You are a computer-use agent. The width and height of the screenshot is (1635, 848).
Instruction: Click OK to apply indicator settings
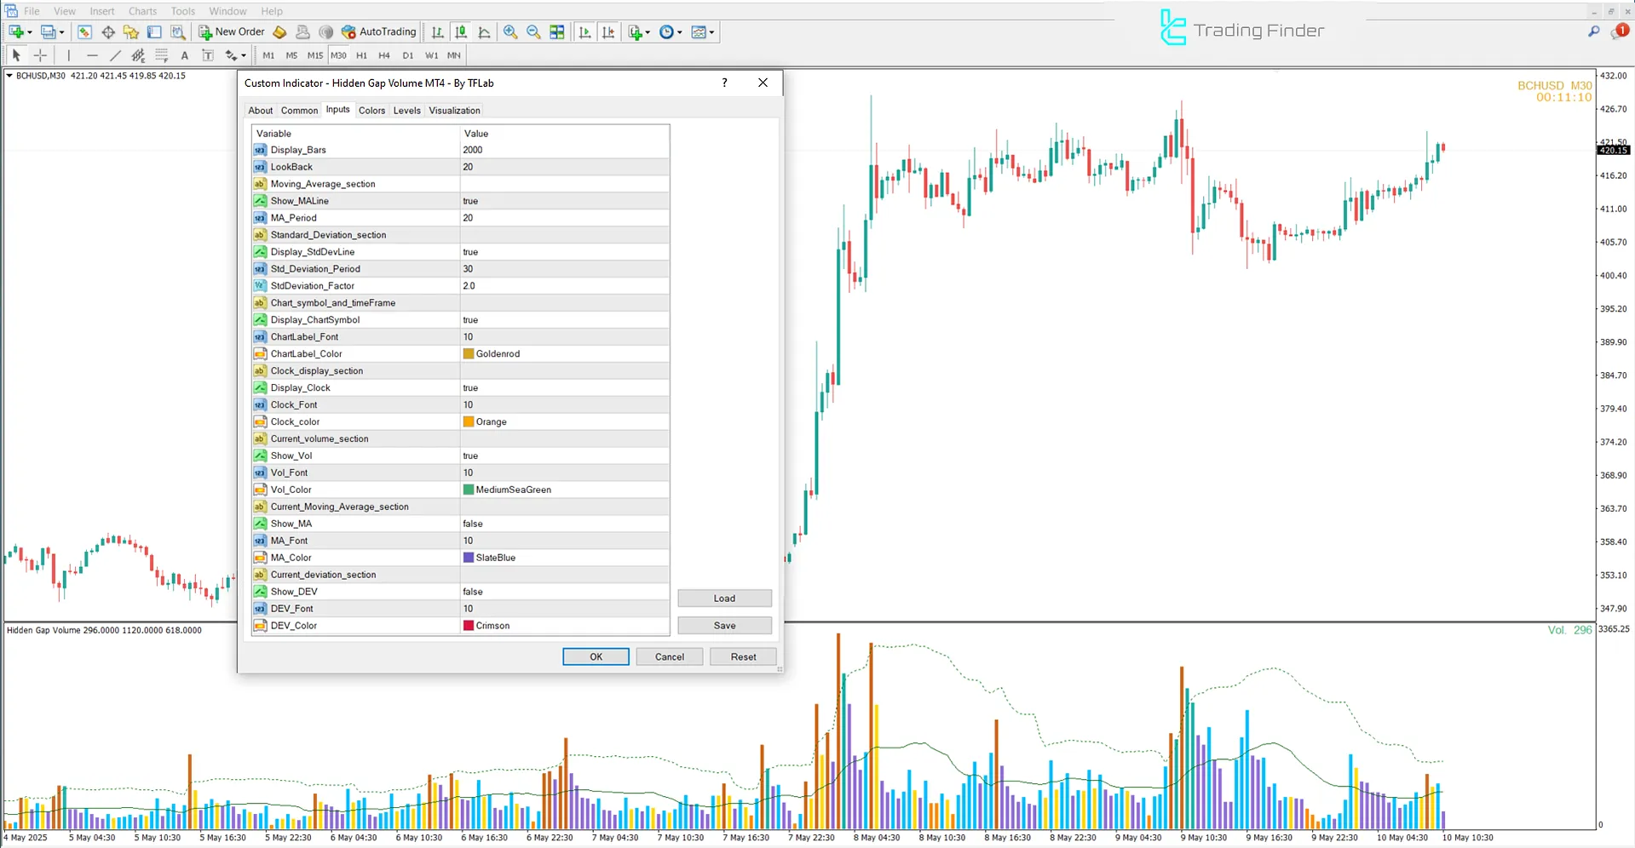pos(595,656)
